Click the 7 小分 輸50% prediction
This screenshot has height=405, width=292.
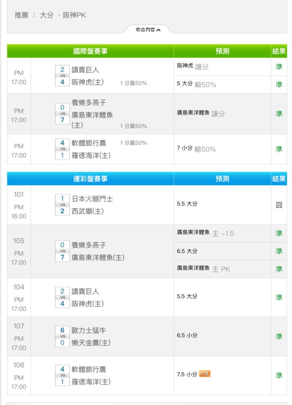[x=197, y=149]
